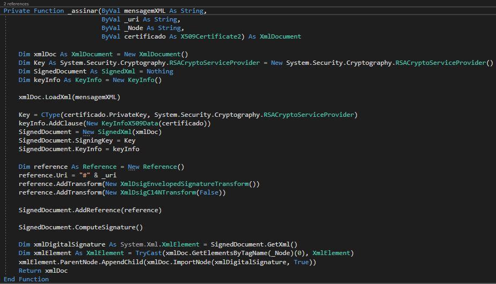Click the GetXml method call
496x284 pixels.
pos(279,244)
